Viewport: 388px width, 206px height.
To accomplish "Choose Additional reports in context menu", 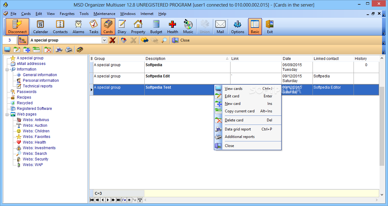I will click(x=248, y=137).
